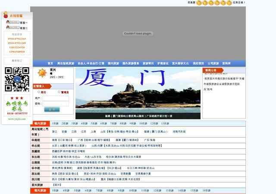Open the 广东/珠海 link in 华南线

(x=150, y=140)
